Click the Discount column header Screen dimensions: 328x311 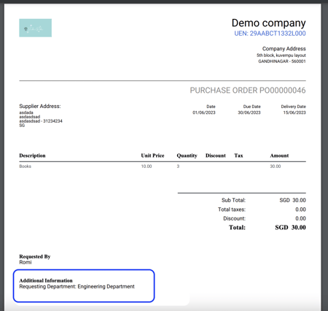pos(216,155)
